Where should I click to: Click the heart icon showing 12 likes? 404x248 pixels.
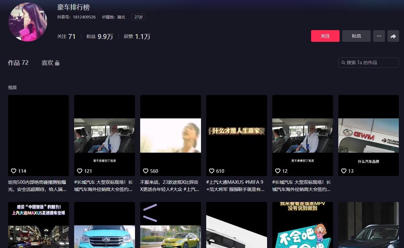[x=278, y=171]
